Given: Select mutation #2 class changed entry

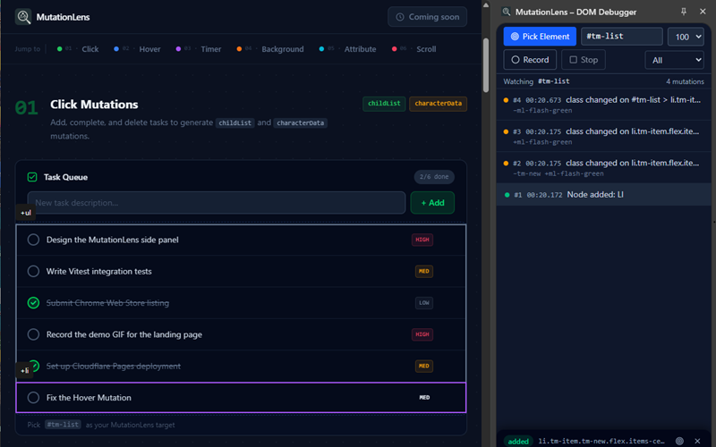Looking at the screenshot, I should 603,167.
